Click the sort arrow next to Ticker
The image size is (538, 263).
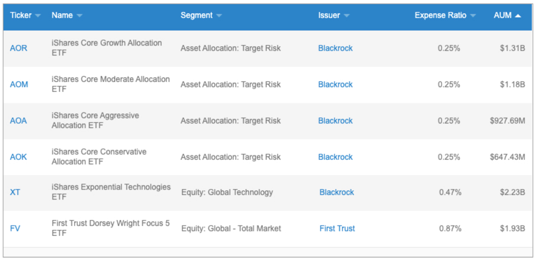point(38,16)
